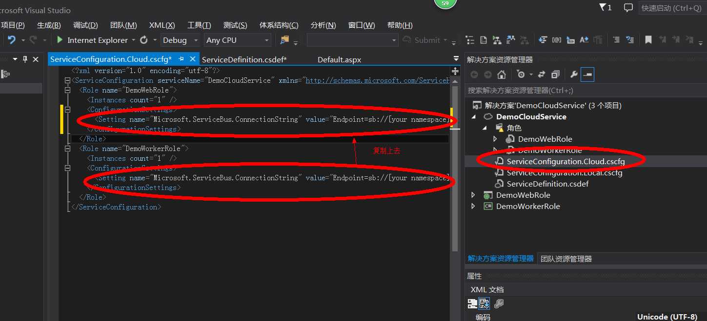Start debugging with Internet Explorer
Screen dimensions: 707x321
tap(93, 40)
